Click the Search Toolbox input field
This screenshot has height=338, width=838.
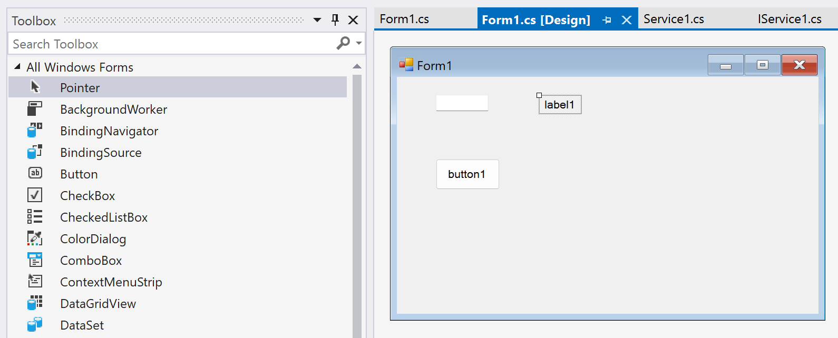[171, 44]
